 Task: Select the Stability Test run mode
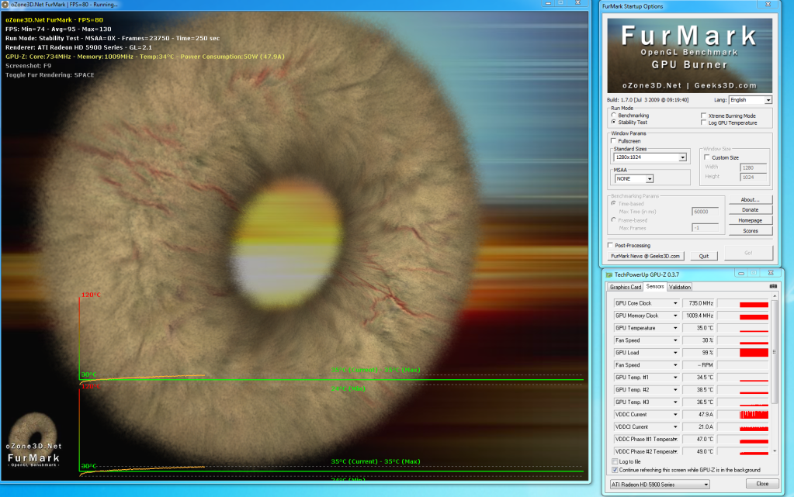click(614, 122)
